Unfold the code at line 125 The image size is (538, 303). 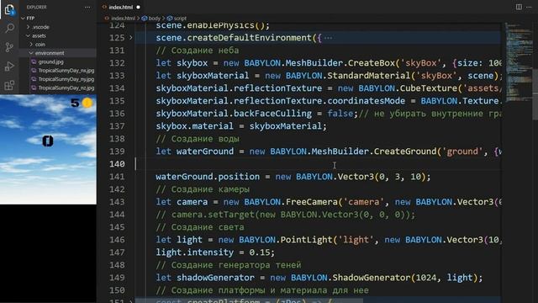[x=131, y=38]
